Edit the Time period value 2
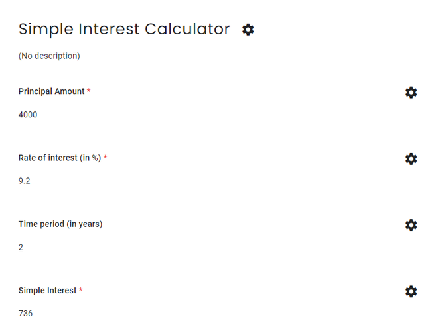Screen dimensions: 438x333 pyautogui.click(x=21, y=247)
